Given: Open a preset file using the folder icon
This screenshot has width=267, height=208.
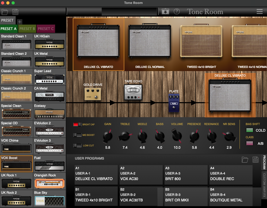Looking at the screenshot, I should pyautogui.click(x=5, y=12).
